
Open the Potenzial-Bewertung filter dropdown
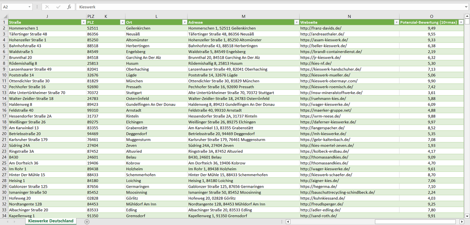point(461,22)
